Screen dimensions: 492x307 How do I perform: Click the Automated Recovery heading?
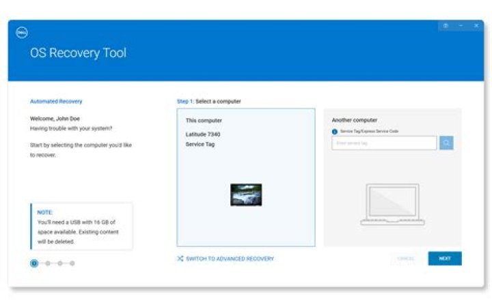[x=56, y=101]
